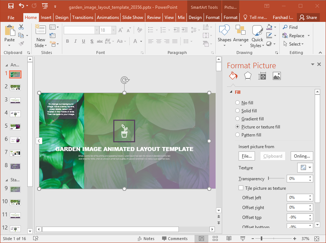Select the Gradient fill radio button
Screen dimensions: 326x243
click(x=237, y=119)
